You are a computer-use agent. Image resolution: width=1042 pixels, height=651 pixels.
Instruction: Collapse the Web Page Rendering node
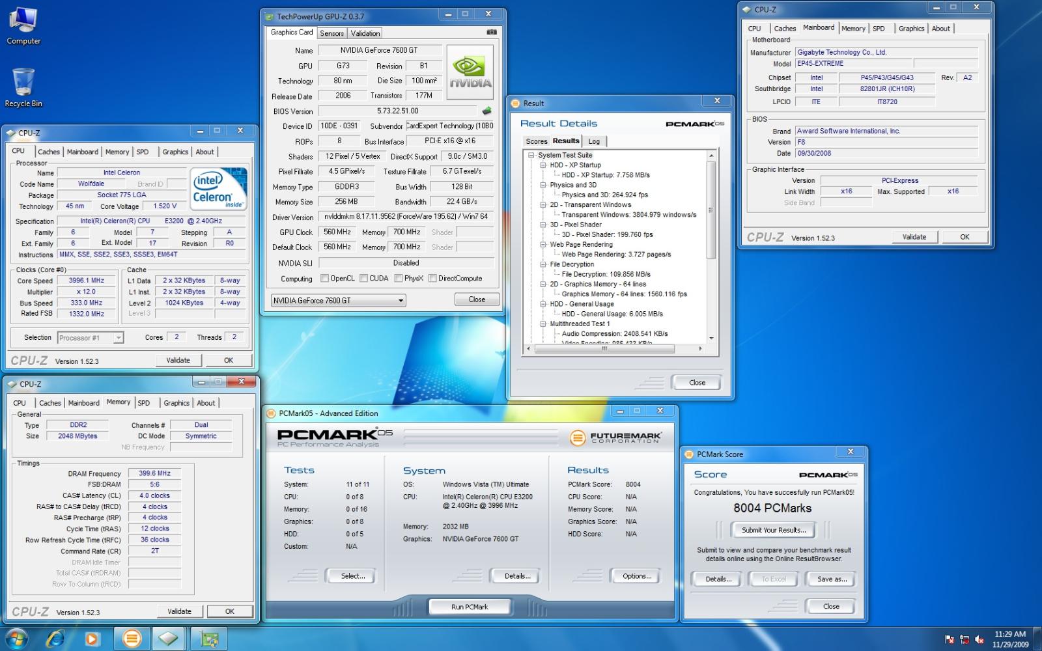(x=543, y=244)
